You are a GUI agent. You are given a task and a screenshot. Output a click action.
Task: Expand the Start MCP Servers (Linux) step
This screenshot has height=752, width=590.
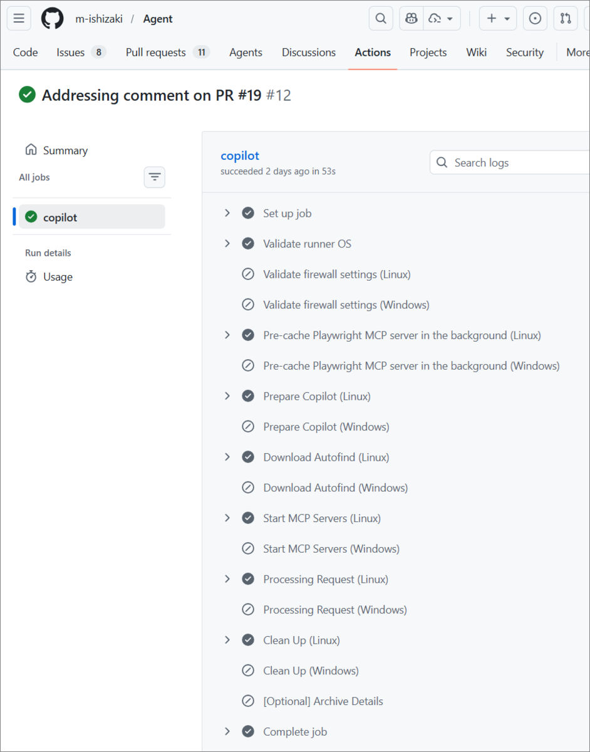(x=227, y=518)
